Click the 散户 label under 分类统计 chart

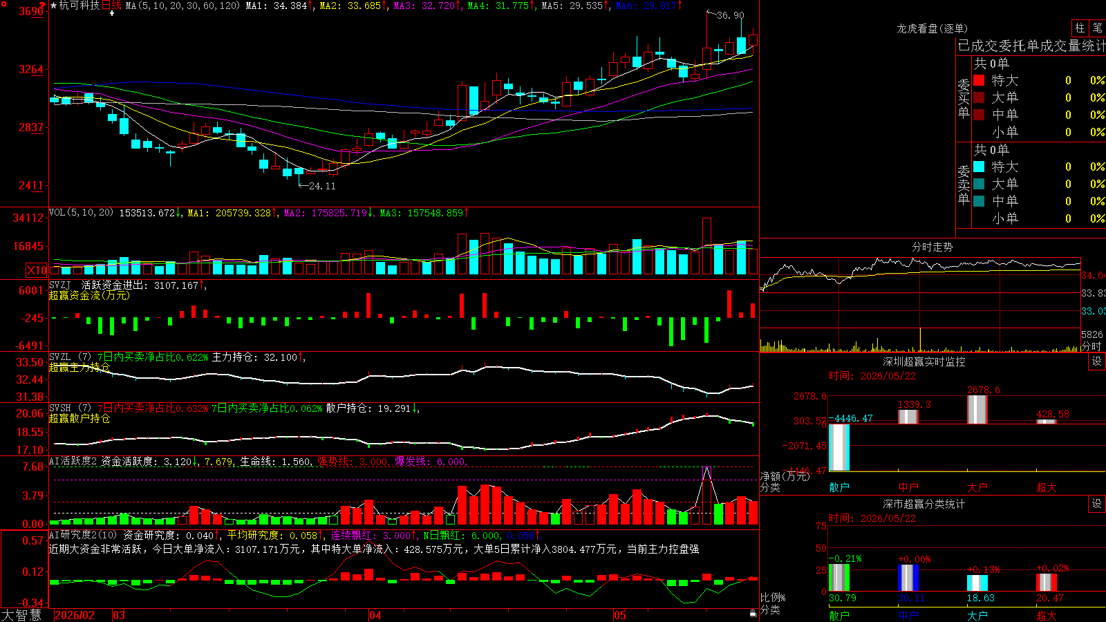(839, 615)
